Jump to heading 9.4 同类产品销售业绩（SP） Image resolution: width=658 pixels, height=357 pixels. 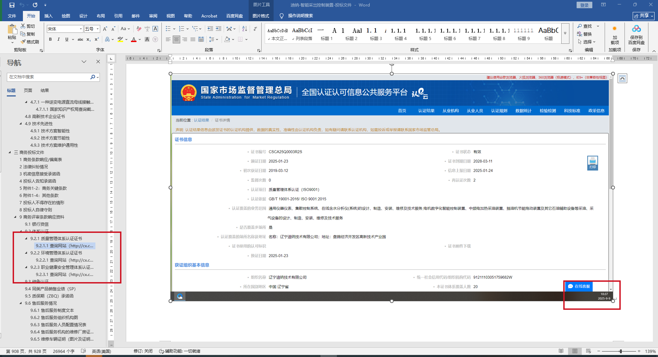50,289
